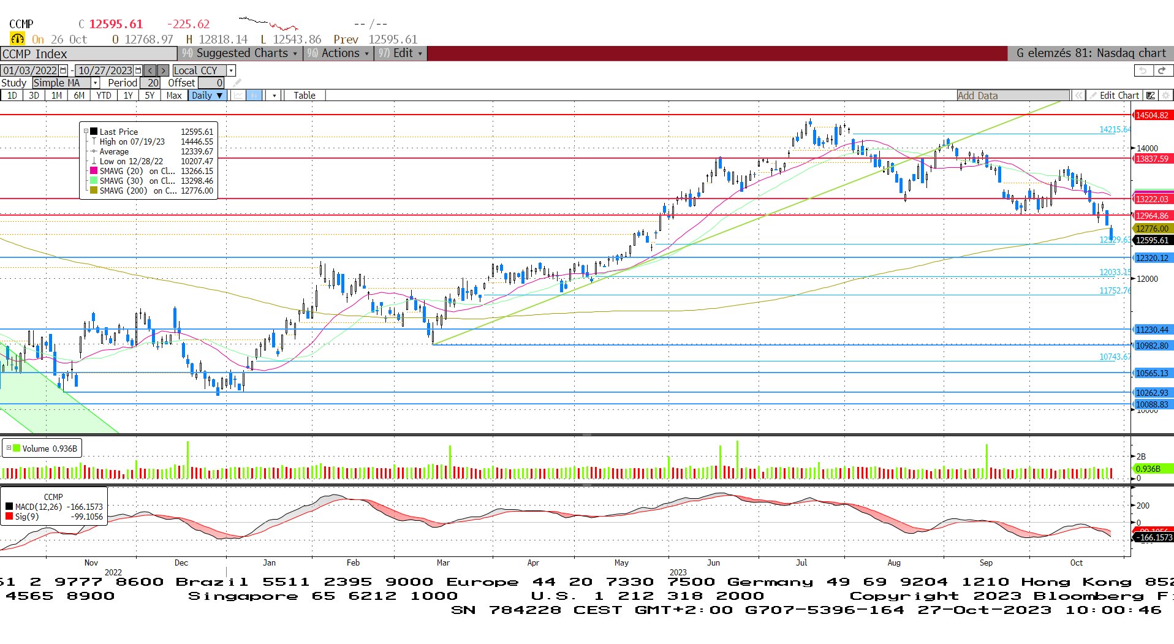
Task: Collapse the Last Price legend tree
Action: [86, 131]
